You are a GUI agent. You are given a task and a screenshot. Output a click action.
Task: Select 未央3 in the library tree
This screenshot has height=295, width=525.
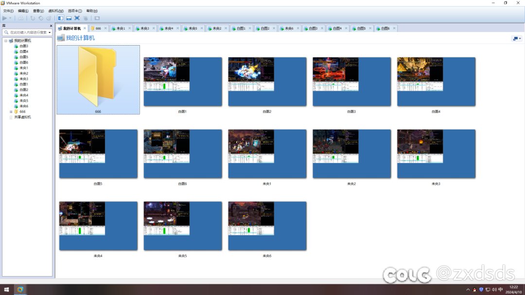point(23,79)
